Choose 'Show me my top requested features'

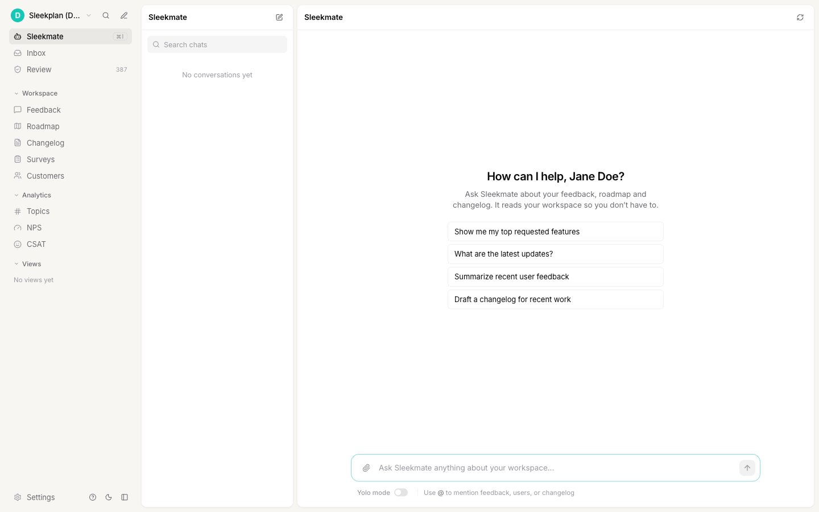click(x=556, y=232)
